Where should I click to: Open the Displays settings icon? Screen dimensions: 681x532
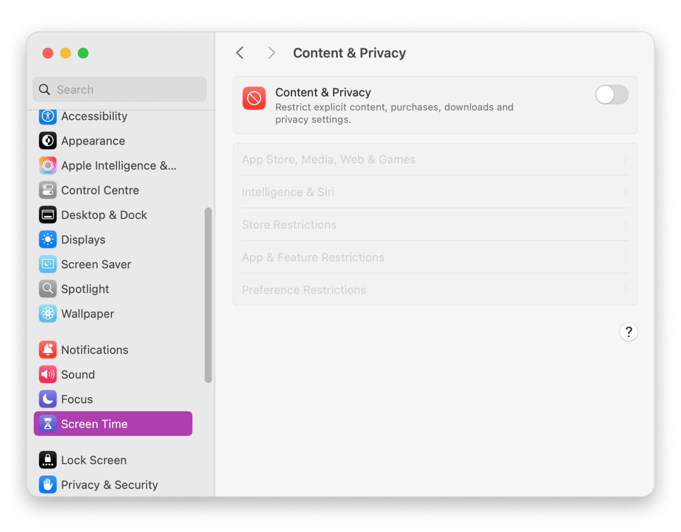(48, 240)
